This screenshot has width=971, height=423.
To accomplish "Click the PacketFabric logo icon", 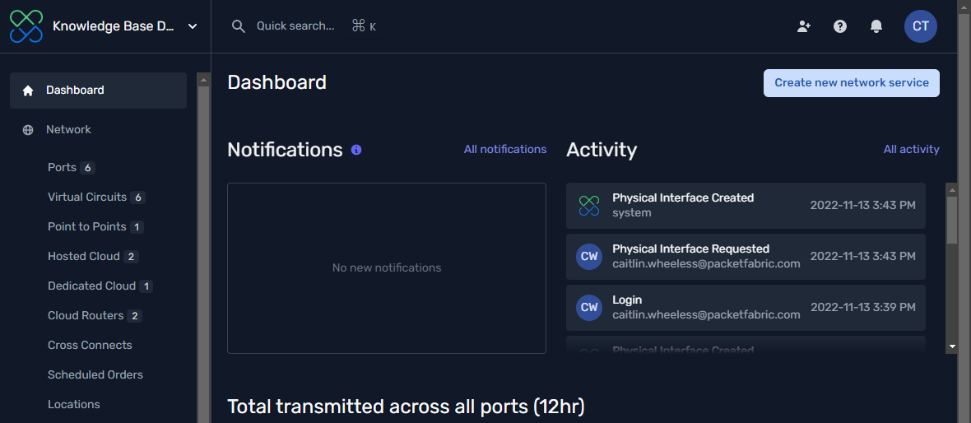I will 26,26.
